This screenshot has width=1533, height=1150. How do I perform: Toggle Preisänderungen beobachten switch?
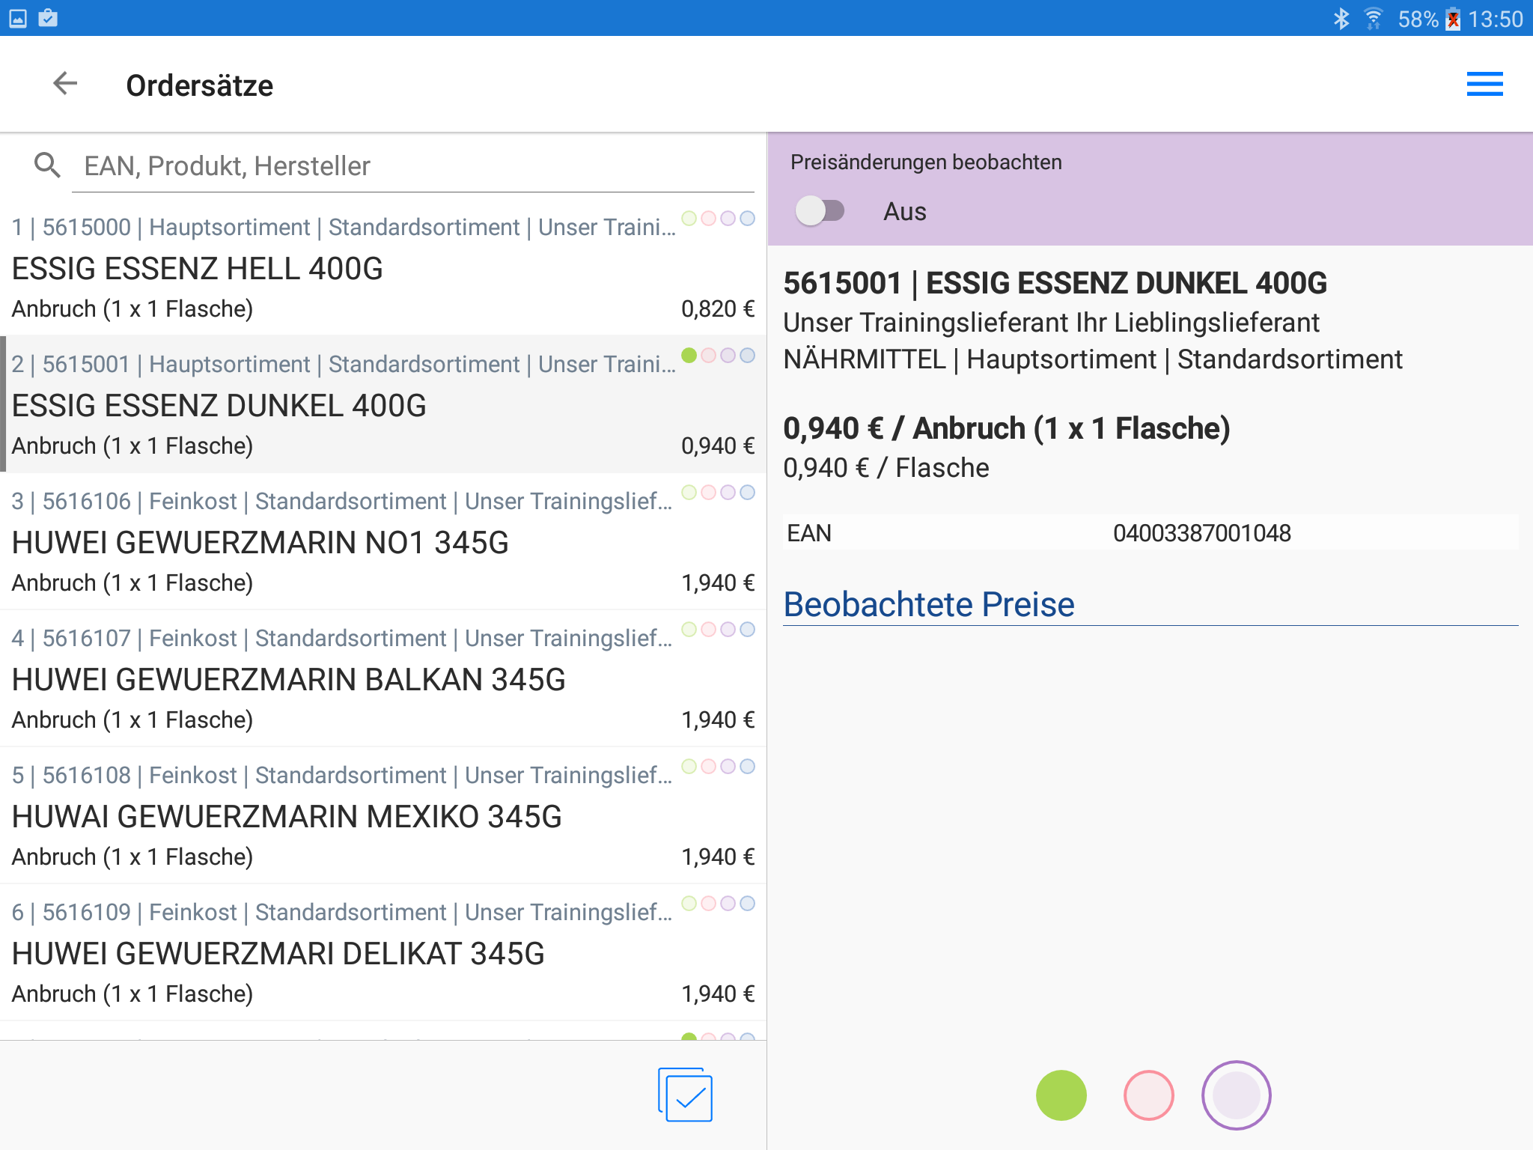pos(820,211)
